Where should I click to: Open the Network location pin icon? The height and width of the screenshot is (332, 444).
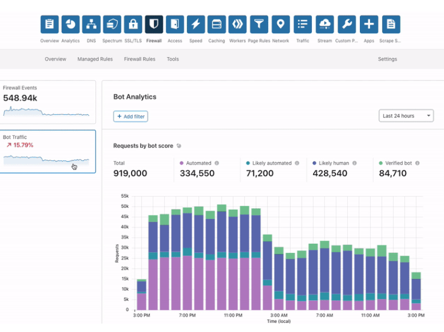tap(281, 25)
